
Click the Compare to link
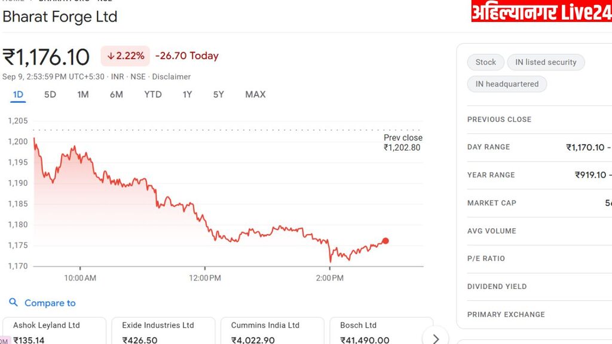pos(50,303)
